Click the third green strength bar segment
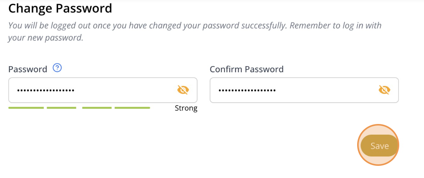Screen dimensions: 424x178 pyautogui.click(x=97, y=108)
